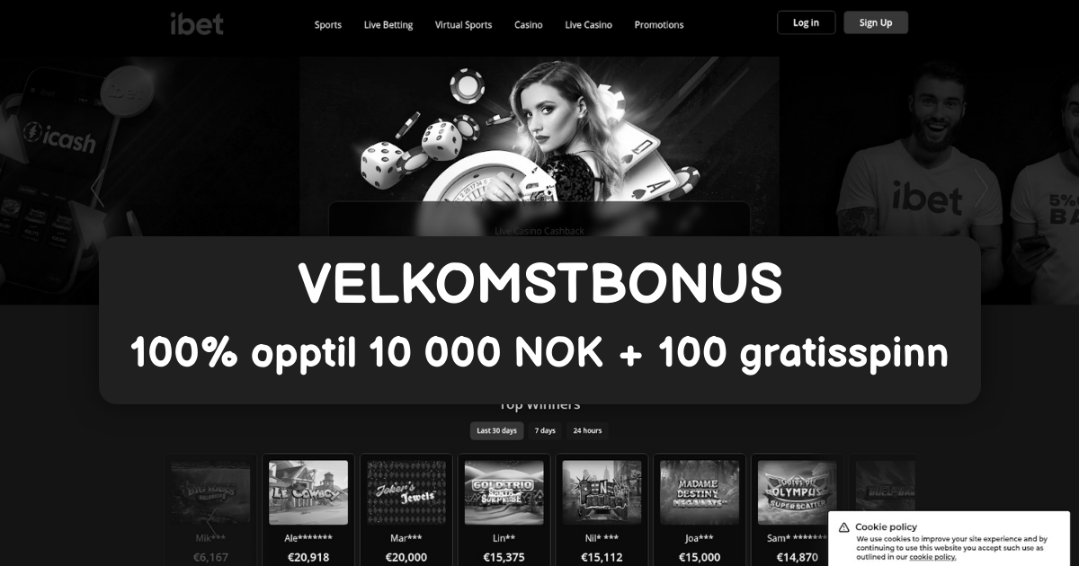View the Promotions page
The image size is (1079, 566).
tap(659, 25)
